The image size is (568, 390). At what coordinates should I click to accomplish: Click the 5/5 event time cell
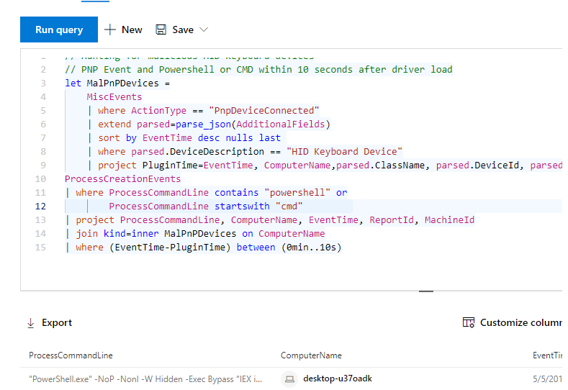click(547, 379)
